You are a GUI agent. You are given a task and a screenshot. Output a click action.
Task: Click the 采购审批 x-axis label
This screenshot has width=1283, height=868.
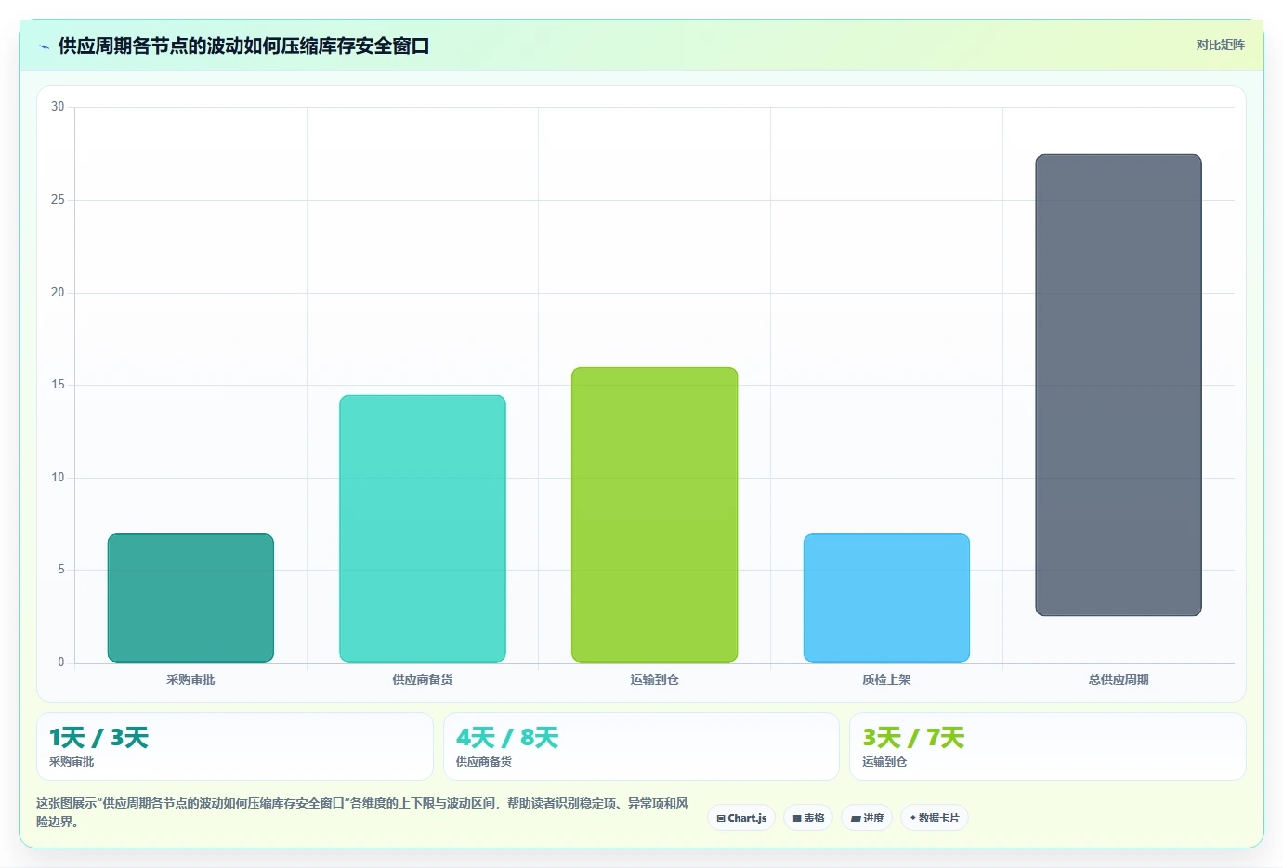tap(190, 679)
